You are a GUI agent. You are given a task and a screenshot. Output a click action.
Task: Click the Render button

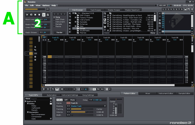(x=59, y=32)
